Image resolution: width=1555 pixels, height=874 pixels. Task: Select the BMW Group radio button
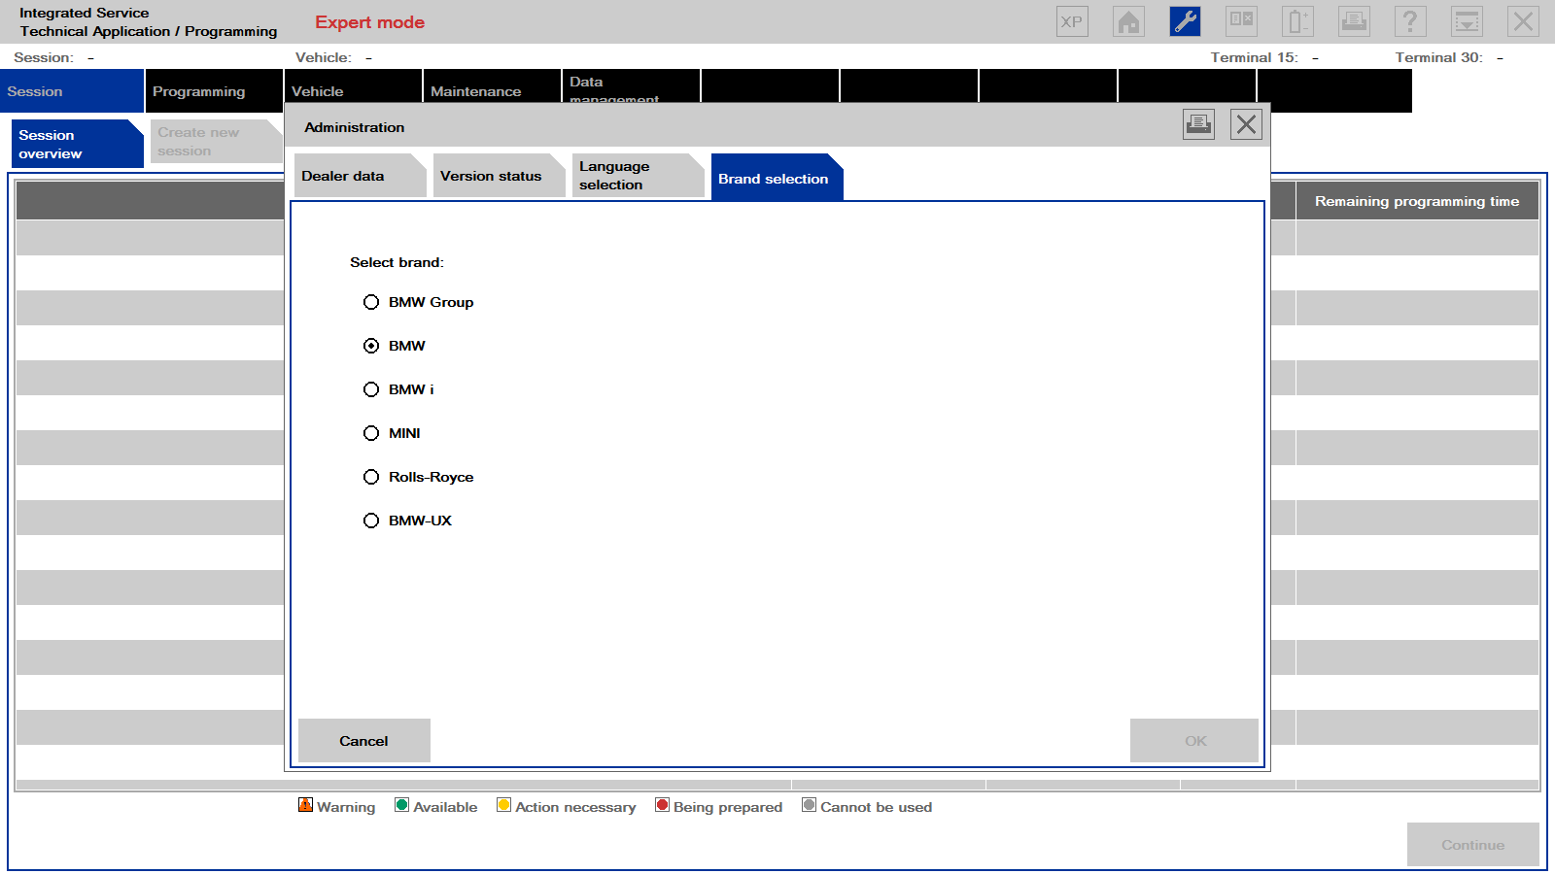371,302
